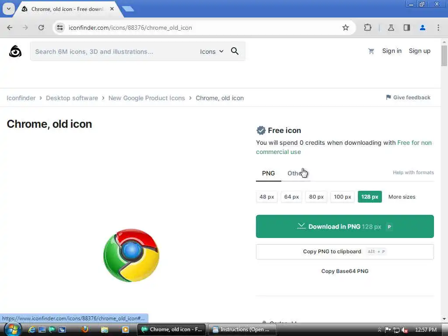This screenshot has height=336, width=448.
Task: Open Help with formats
Action: pos(413,172)
